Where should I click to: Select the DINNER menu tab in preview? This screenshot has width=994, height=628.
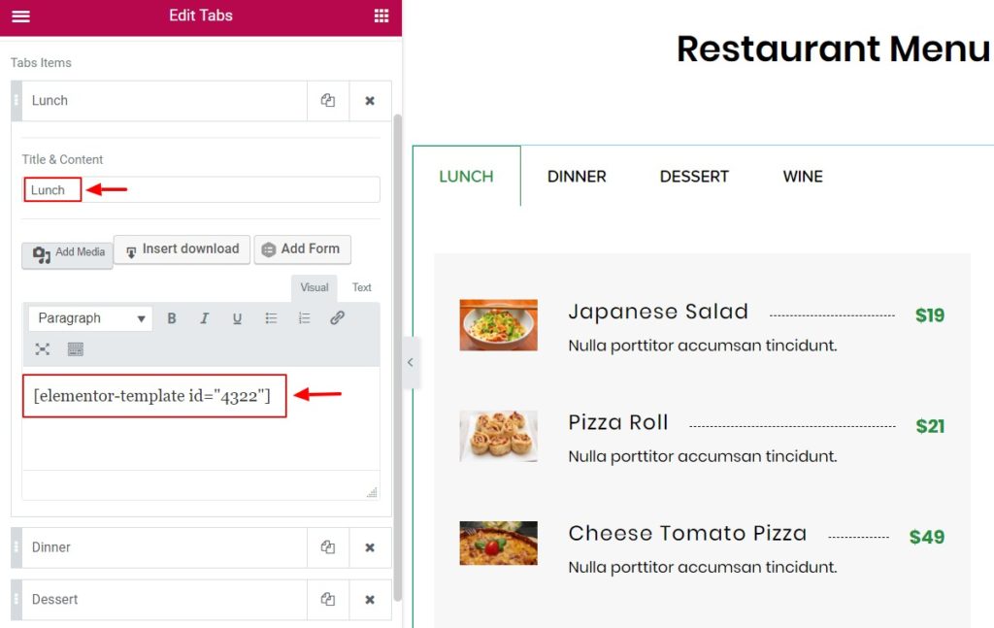(577, 176)
